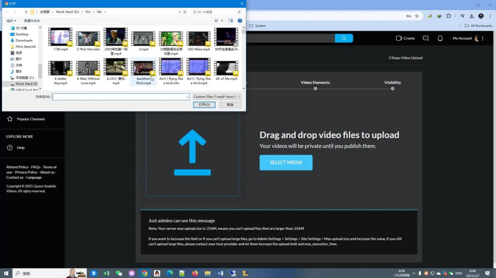
Task: Open Word from the taskbar
Action: coord(220,273)
